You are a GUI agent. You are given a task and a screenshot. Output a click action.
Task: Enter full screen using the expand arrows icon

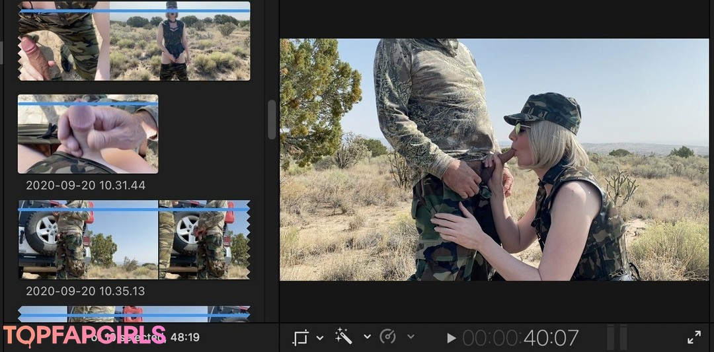(x=694, y=337)
